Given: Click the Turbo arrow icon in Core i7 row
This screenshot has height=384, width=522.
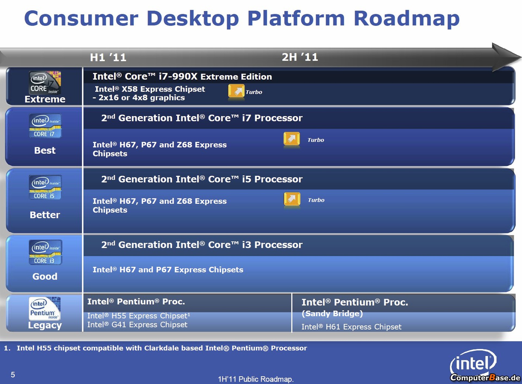Looking at the screenshot, I should (x=292, y=139).
